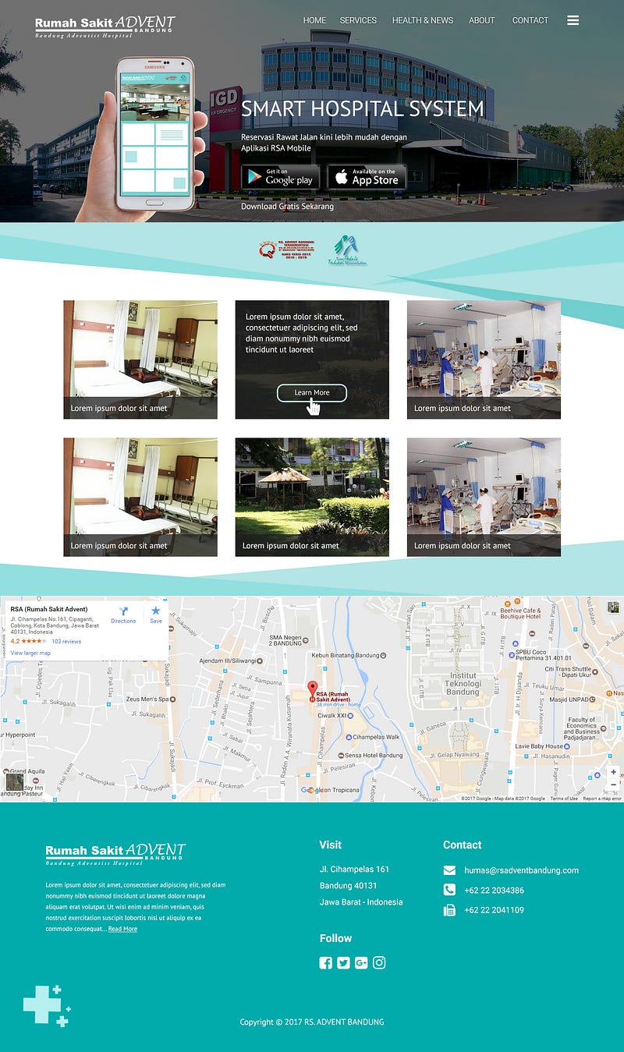The image size is (624, 1052).
Task: Click the teal healthcare ministry logo
Action: (x=346, y=251)
